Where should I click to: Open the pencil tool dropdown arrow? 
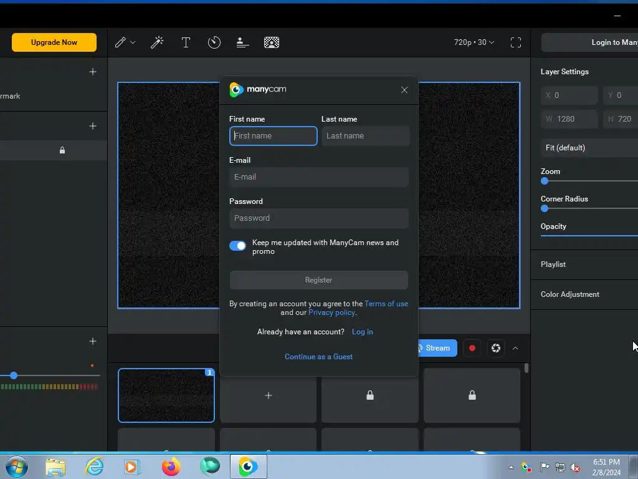coord(133,42)
